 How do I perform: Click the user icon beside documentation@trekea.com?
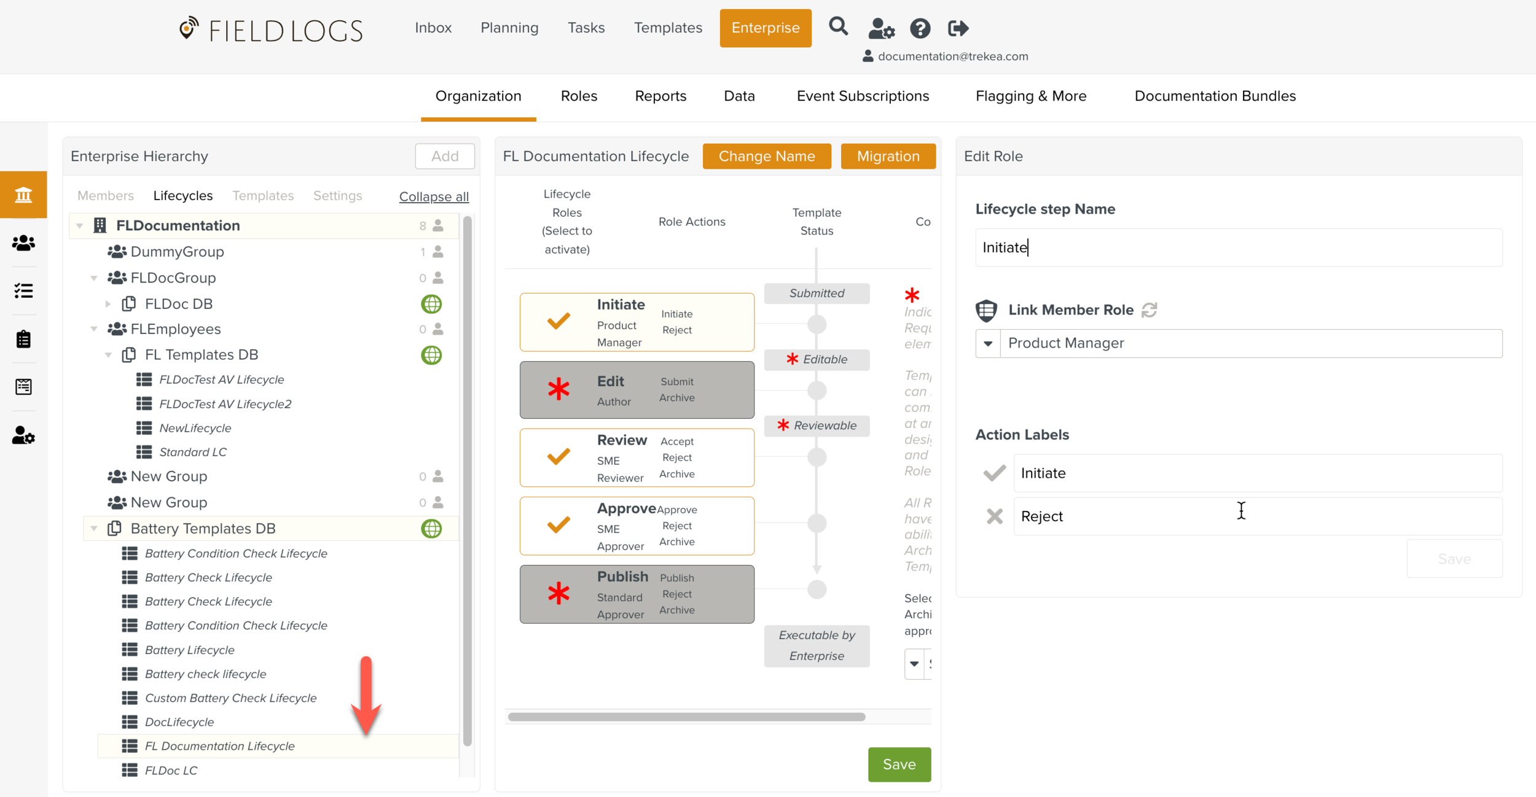click(x=868, y=56)
